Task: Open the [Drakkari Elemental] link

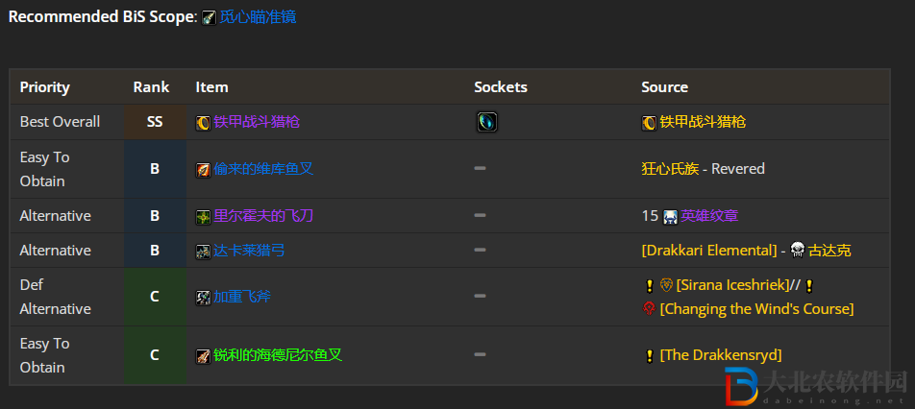Action: coord(709,251)
